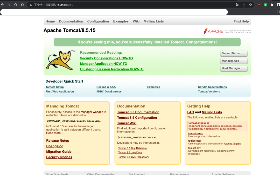
Task: Open the green Y extension icon
Action: 265,5
